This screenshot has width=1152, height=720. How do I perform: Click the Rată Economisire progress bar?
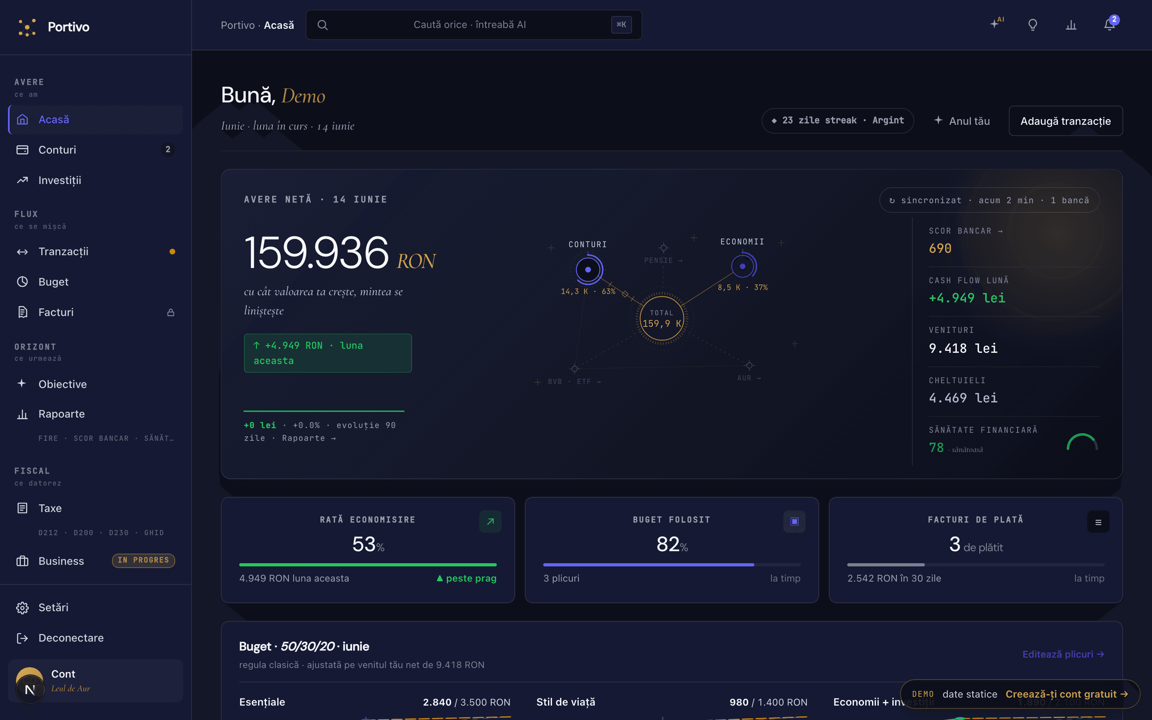point(368,565)
